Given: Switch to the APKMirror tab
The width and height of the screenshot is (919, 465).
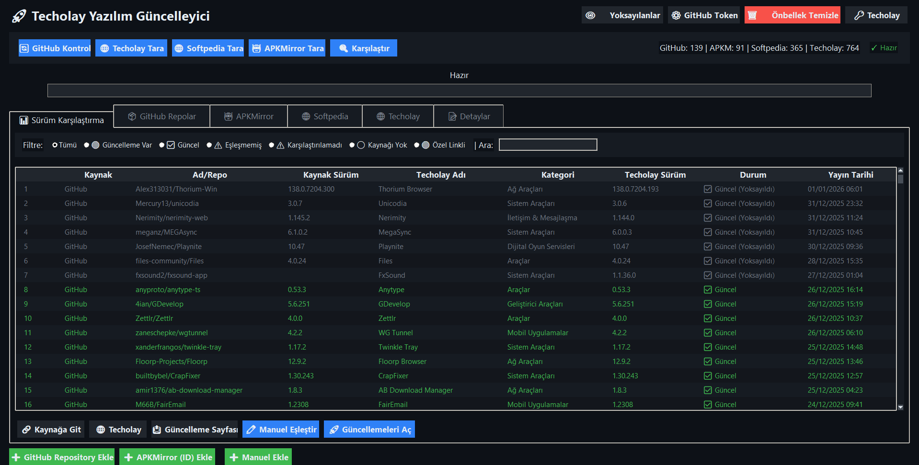Looking at the screenshot, I should point(249,116).
